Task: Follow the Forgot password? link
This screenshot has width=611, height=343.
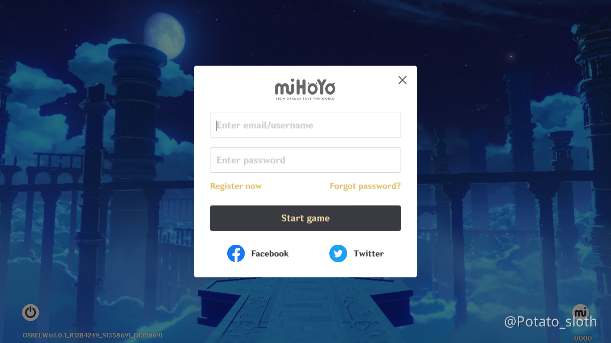Action: 365,186
